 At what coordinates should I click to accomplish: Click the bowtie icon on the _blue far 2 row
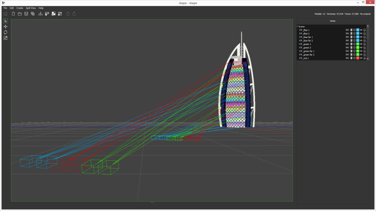pyautogui.click(x=347, y=40)
